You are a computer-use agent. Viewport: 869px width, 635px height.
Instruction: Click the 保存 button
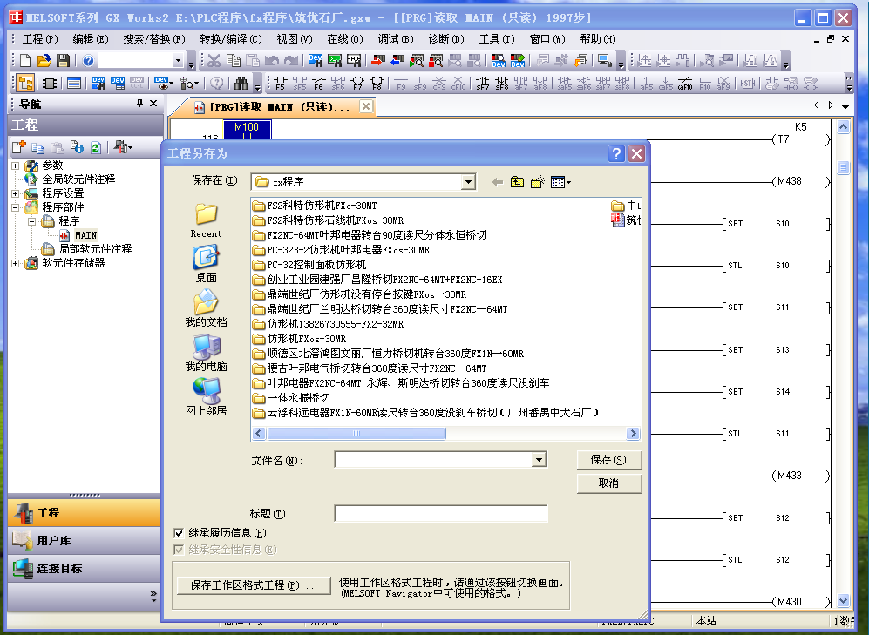(608, 460)
